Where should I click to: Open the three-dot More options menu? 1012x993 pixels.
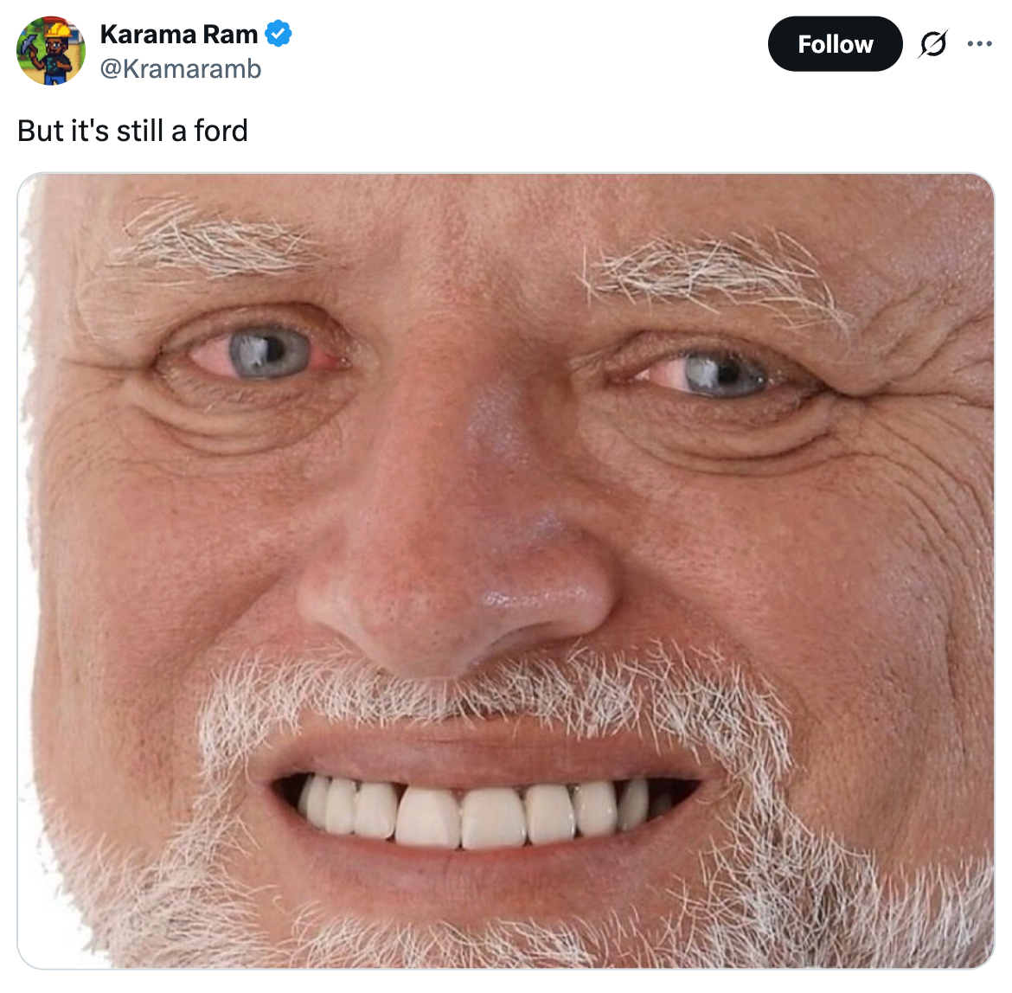click(x=979, y=43)
